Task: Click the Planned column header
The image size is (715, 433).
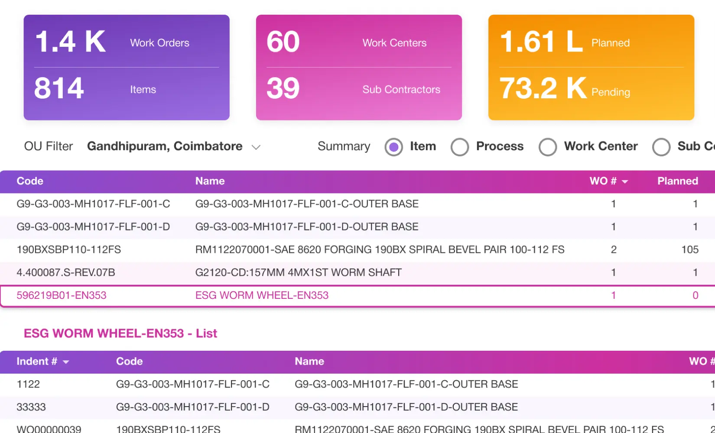Action: [x=678, y=181]
